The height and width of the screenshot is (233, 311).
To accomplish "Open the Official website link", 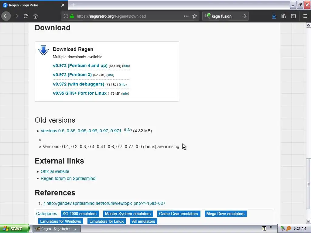I will point(55,171).
